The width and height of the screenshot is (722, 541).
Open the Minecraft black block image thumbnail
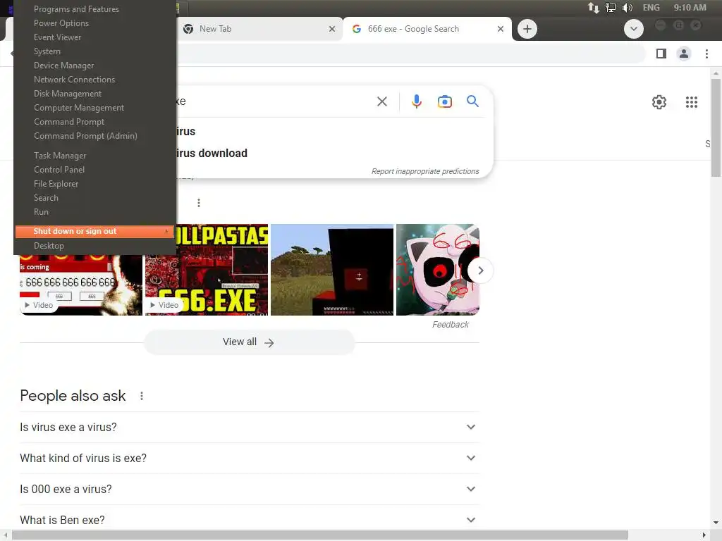point(332,270)
